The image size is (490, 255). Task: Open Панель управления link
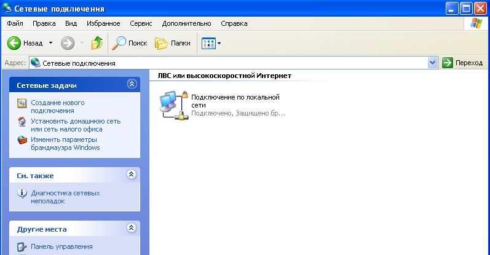pyautogui.click(x=61, y=246)
